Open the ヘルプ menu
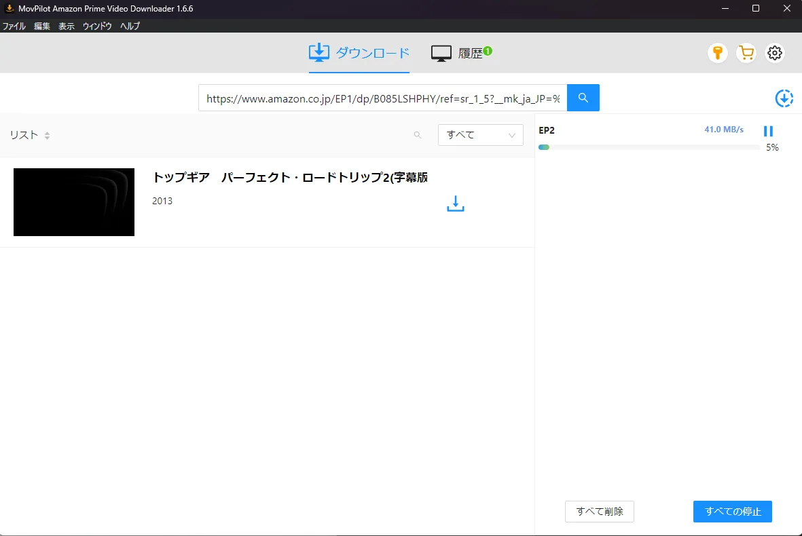 pos(130,26)
